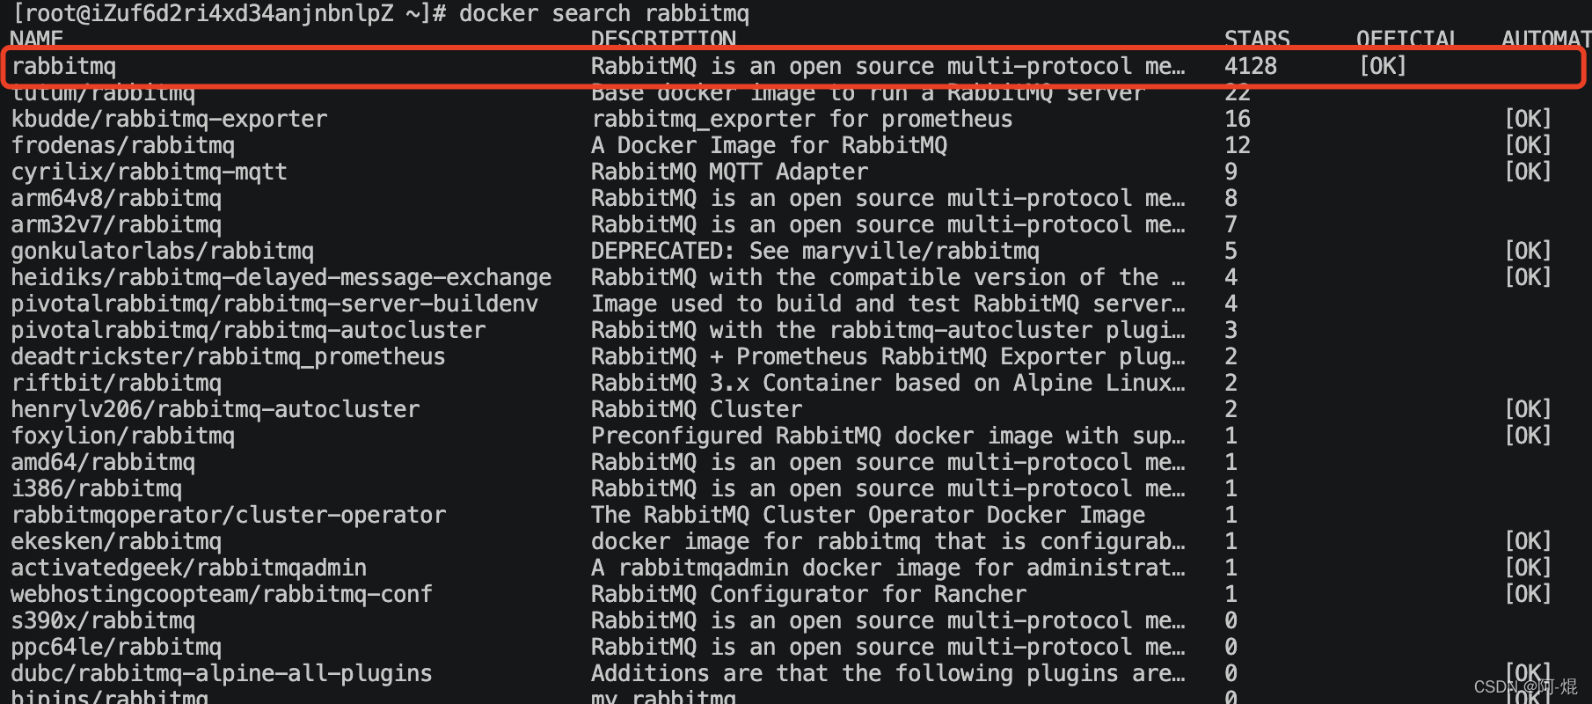
Task: Select 's390x/rabbitmq' image name
Action: pyautogui.click(x=103, y=620)
